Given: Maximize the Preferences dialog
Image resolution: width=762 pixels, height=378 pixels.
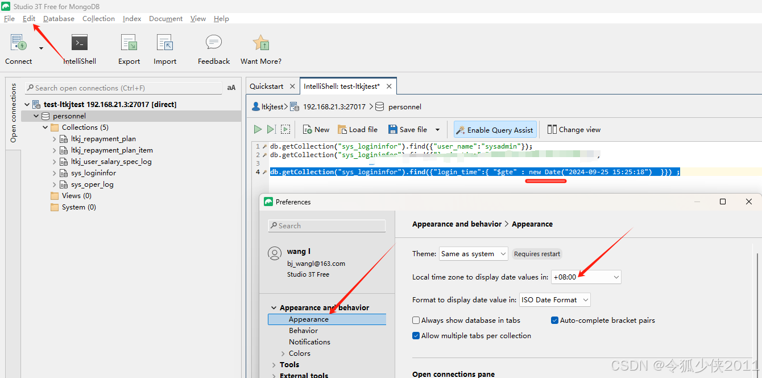Looking at the screenshot, I should [x=723, y=202].
